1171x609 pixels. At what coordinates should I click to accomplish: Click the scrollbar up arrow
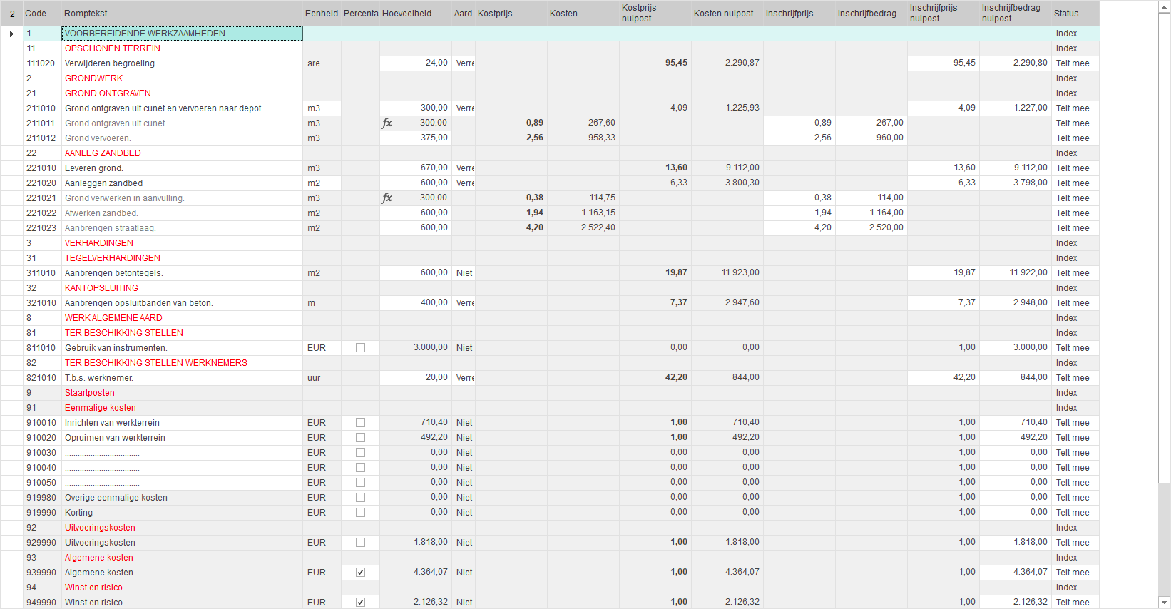[x=1164, y=6]
